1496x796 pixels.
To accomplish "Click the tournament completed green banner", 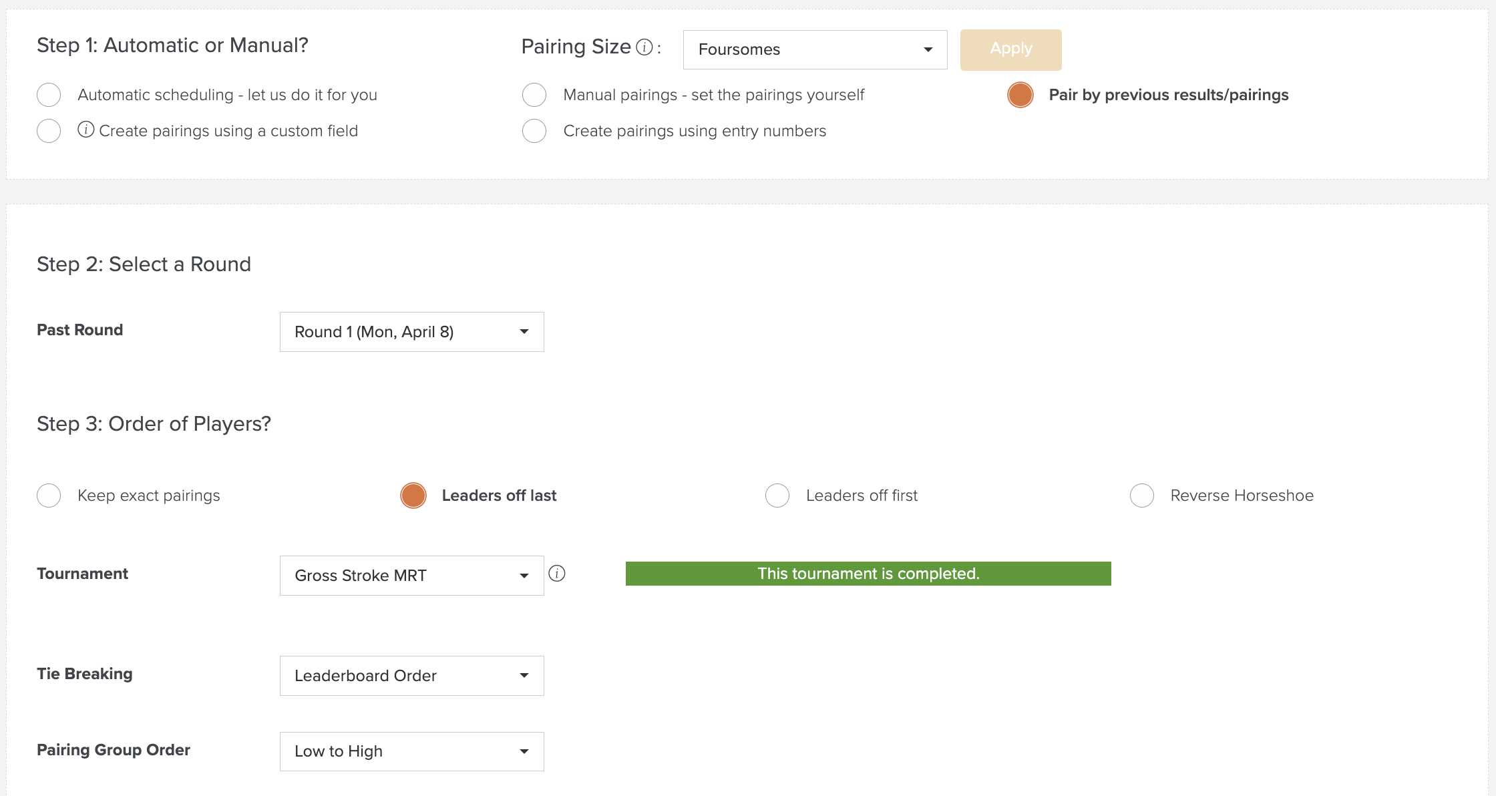I will pos(868,574).
